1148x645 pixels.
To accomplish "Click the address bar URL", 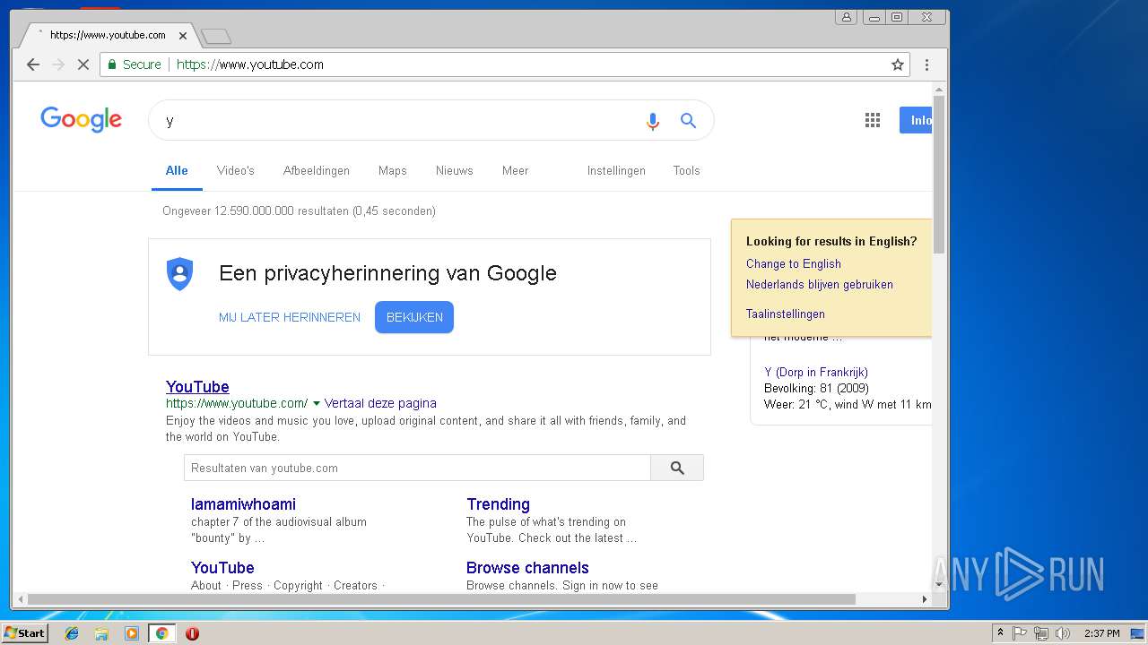I will pos(250,64).
